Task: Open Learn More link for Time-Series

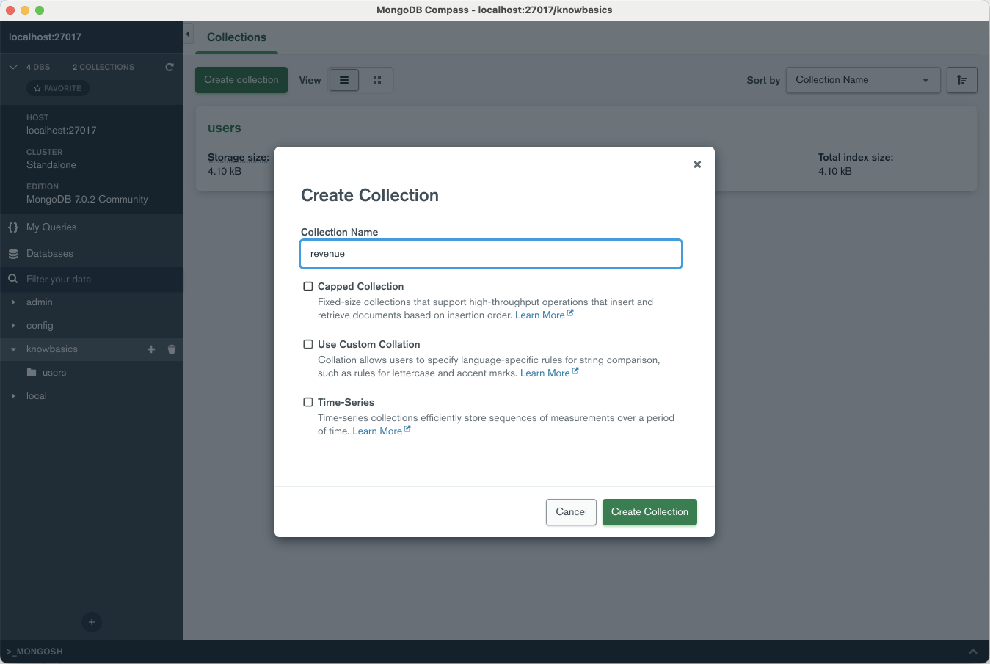Action: (381, 431)
